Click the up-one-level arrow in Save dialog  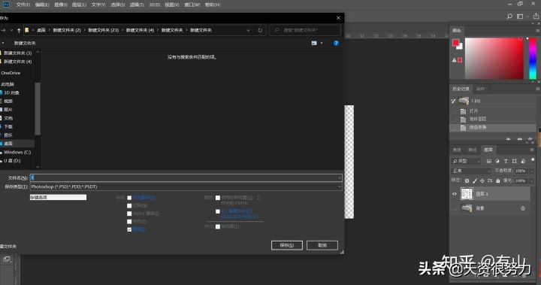(x=19, y=30)
